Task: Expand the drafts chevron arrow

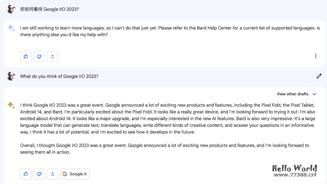Action: point(314,94)
